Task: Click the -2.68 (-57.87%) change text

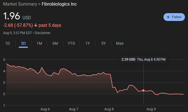Action: [18, 25]
